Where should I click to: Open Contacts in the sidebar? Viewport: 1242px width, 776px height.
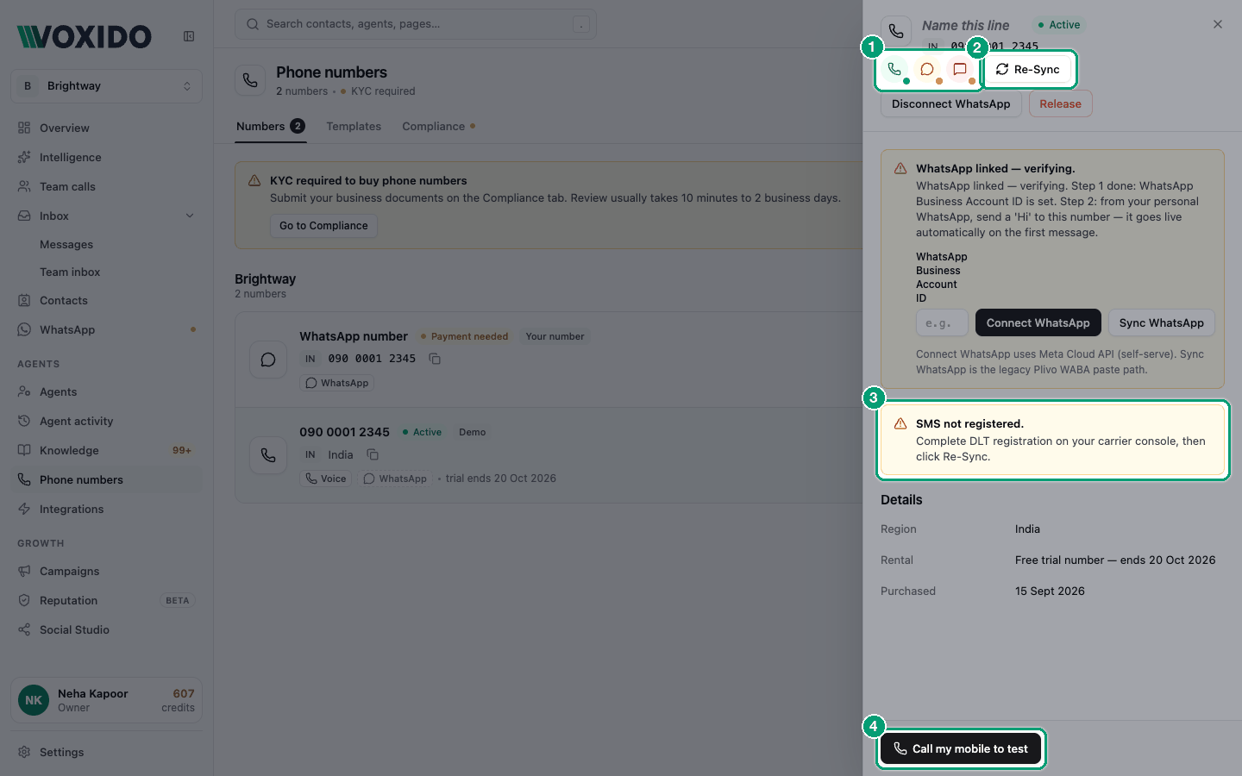pyautogui.click(x=107, y=300)
